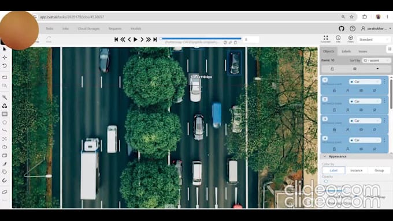
Task: Open the GitHub page icon
Action: coord(342,28)
